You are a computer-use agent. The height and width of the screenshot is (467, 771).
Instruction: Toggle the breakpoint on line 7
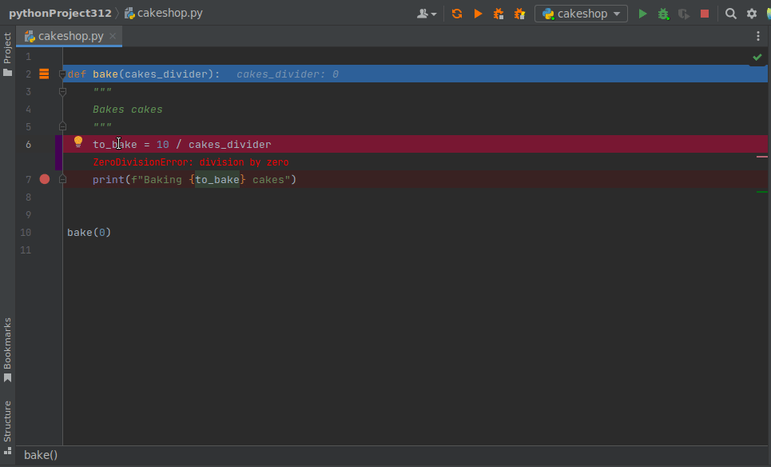(45, 178)
